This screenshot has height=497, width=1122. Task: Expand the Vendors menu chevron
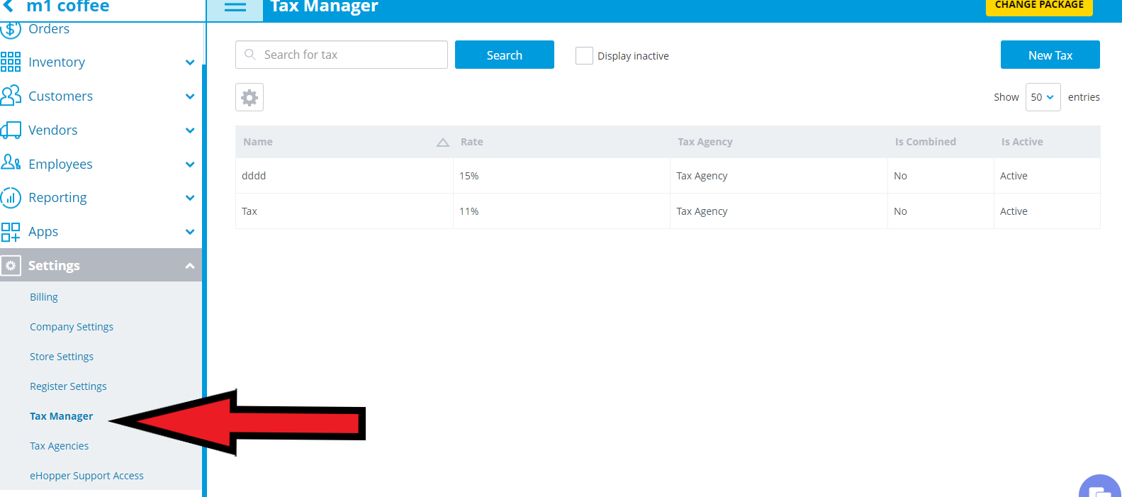(x=190, y=130)
